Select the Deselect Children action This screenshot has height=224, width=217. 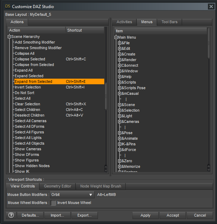coord(30,115)
